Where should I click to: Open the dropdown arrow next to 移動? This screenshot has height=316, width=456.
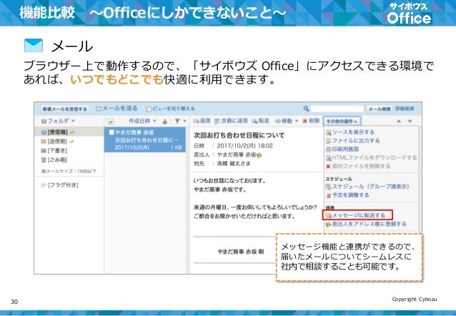297,121
